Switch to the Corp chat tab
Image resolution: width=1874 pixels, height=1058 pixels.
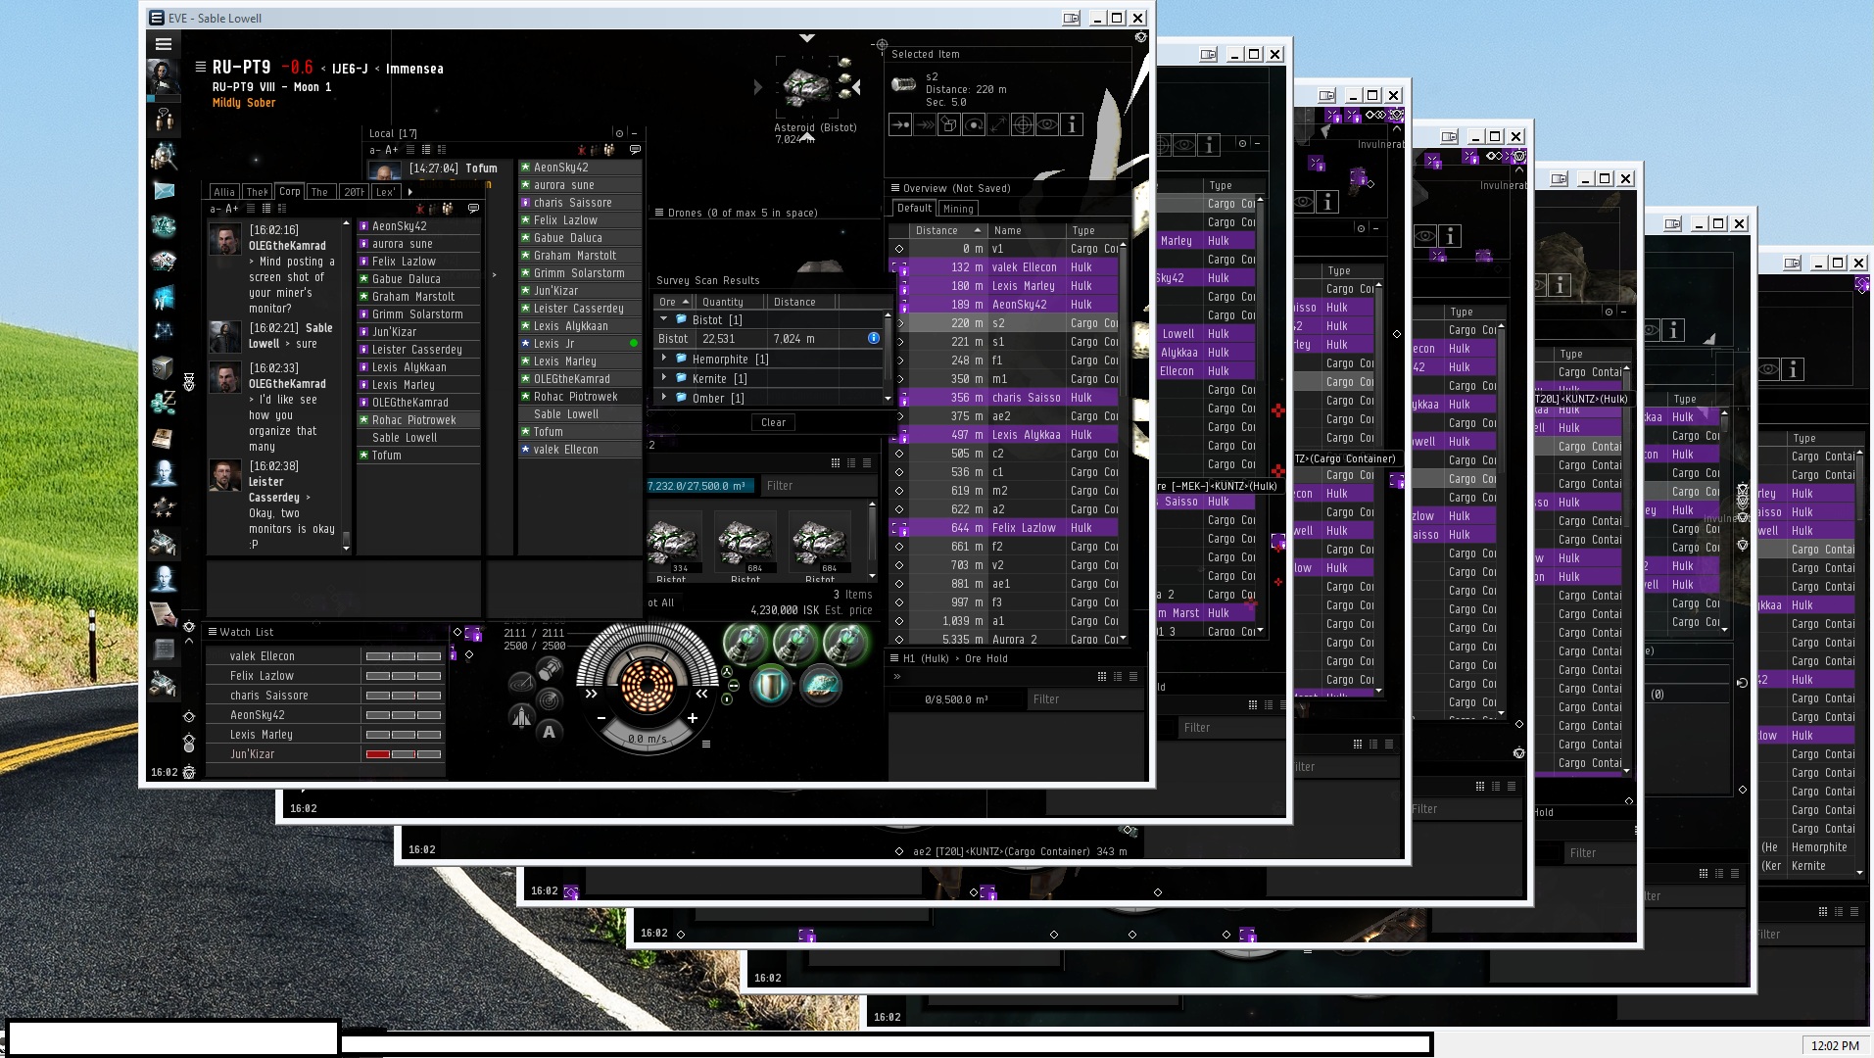click(289, 191)
